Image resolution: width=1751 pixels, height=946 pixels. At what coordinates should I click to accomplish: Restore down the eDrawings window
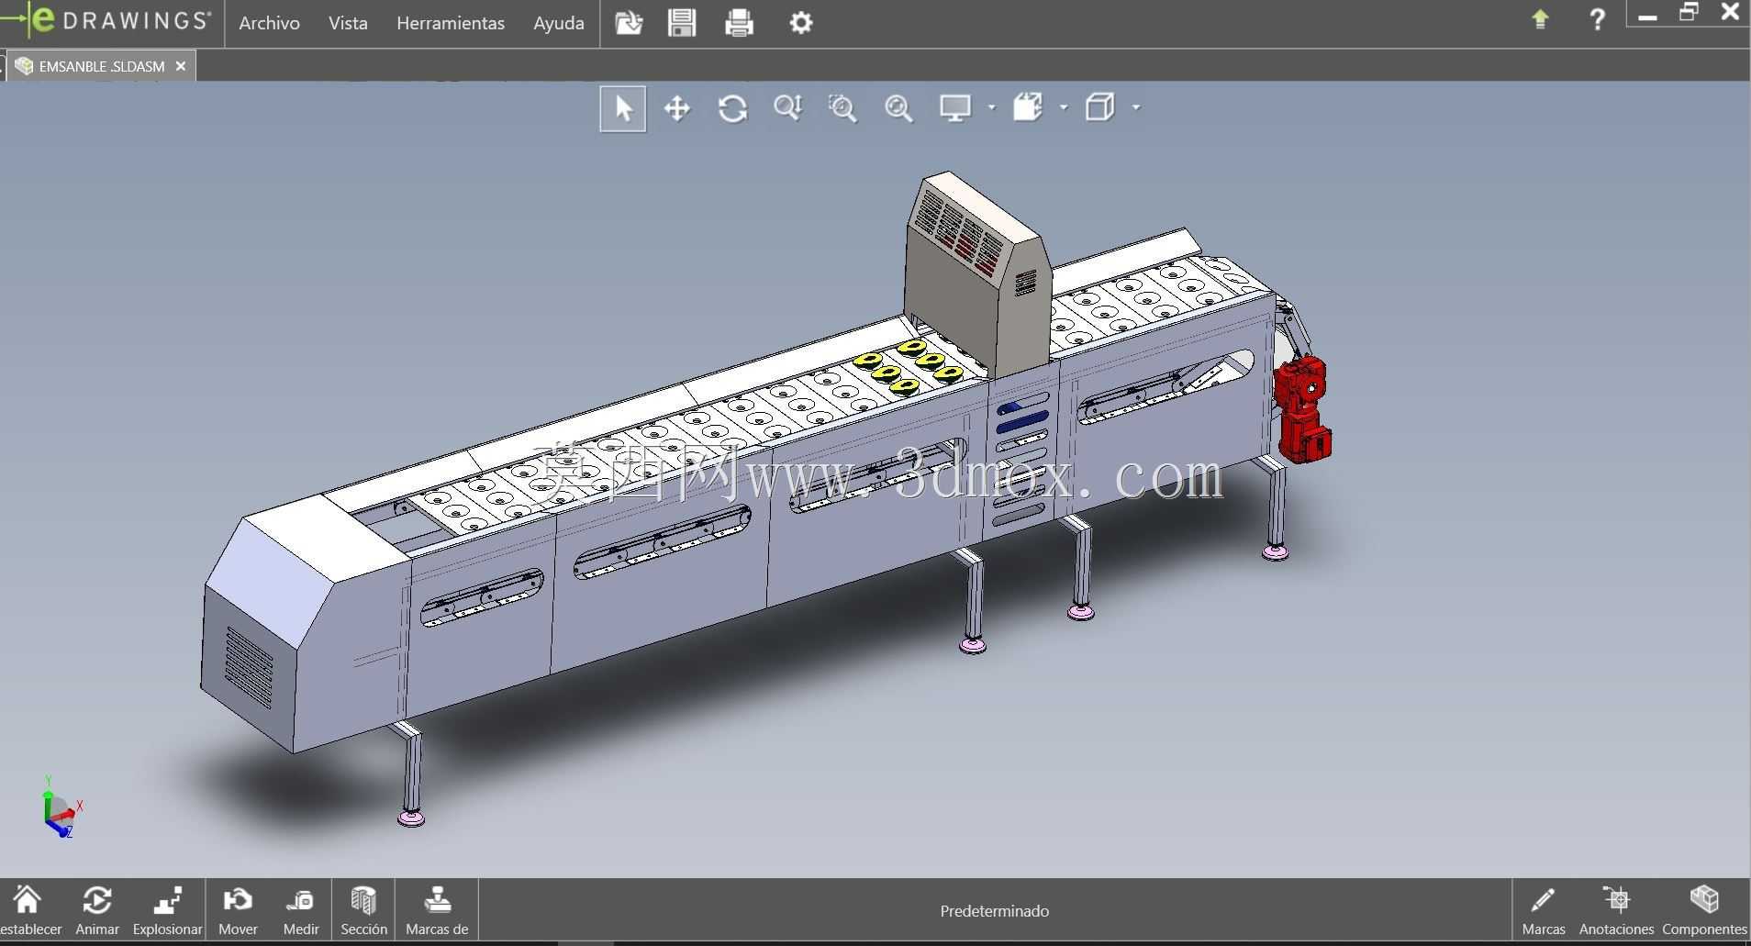click(1689, 13)
